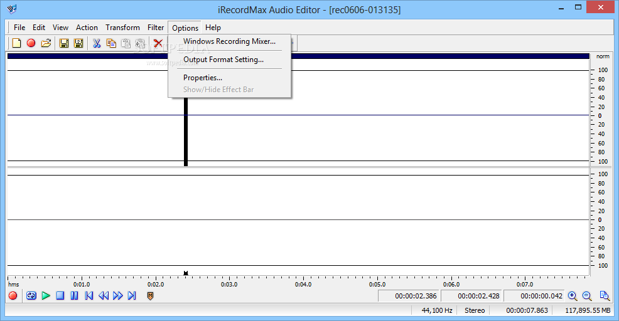This screenshot has width=619, height=321.
Task: Rewind the audio
Action: point(104,295)
